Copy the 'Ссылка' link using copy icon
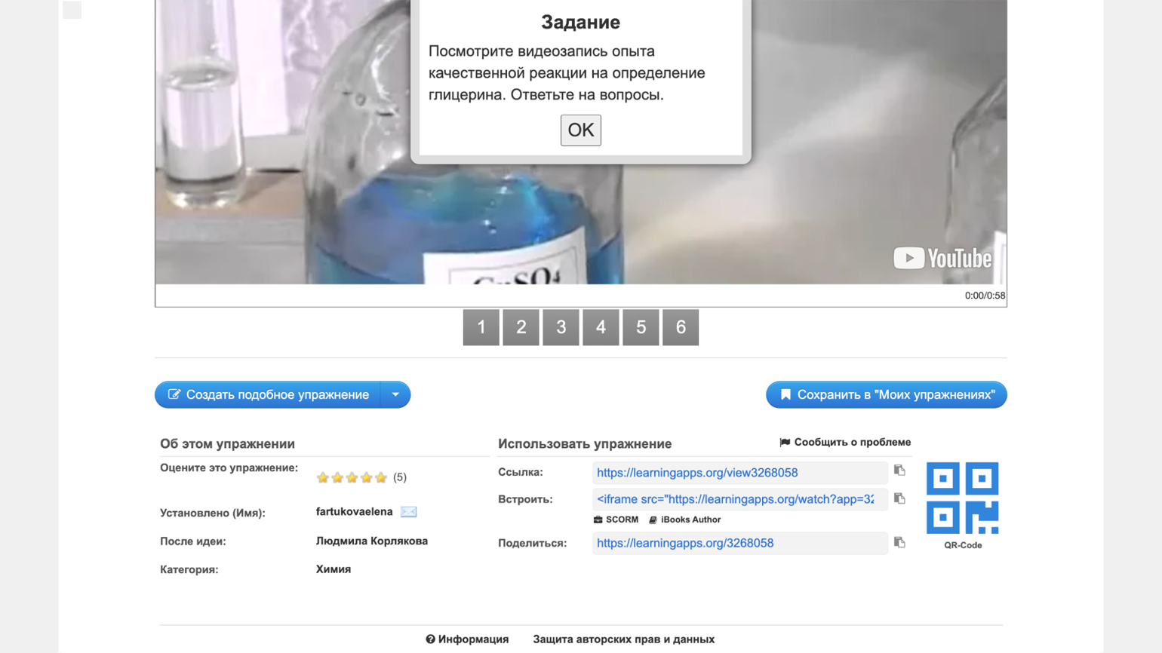 pyautogui.click(x=899, y=471)
